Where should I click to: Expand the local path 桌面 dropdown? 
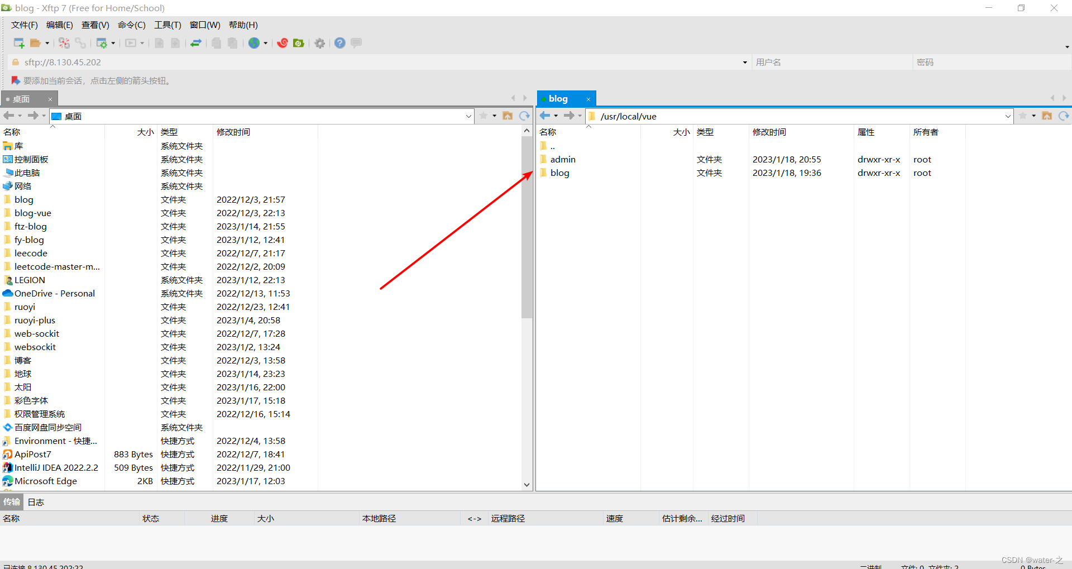pyautogui.click(x=468, y=116)
